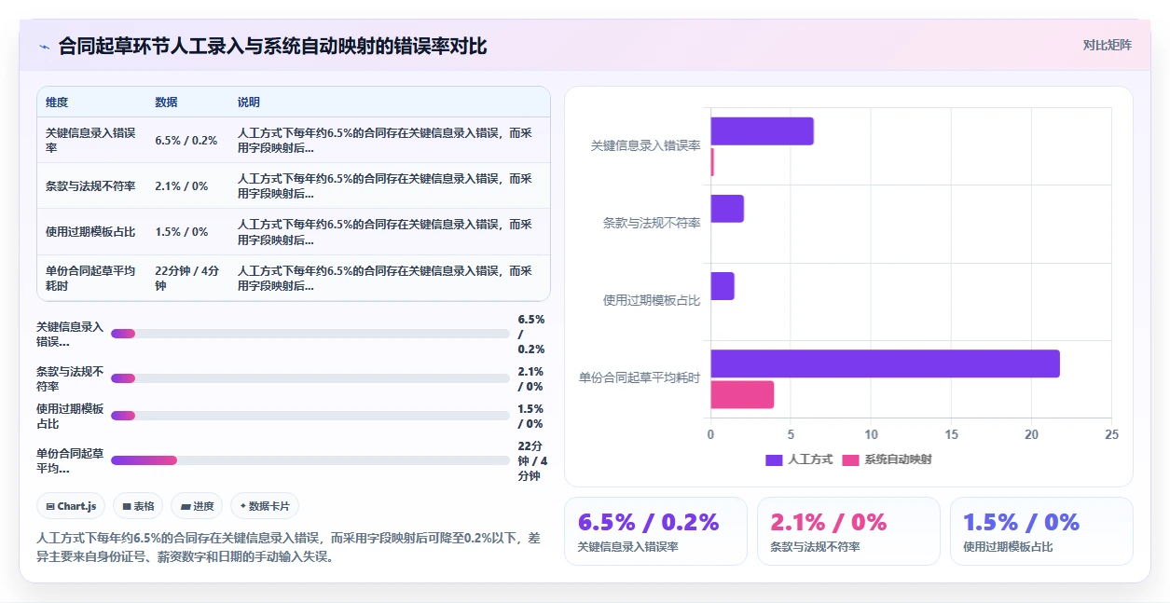Select the Chart.js tag chip
This screenshot has height=603, width=1170.
[x=72, y=506]
